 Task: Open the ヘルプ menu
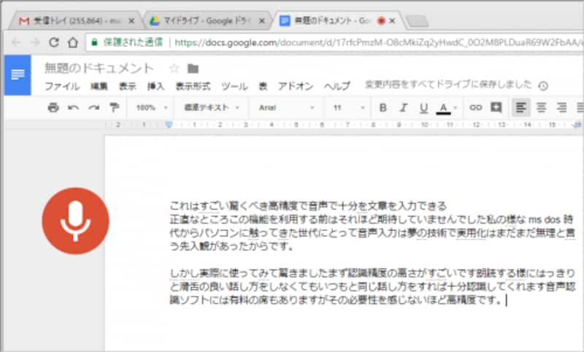(337, 86)
